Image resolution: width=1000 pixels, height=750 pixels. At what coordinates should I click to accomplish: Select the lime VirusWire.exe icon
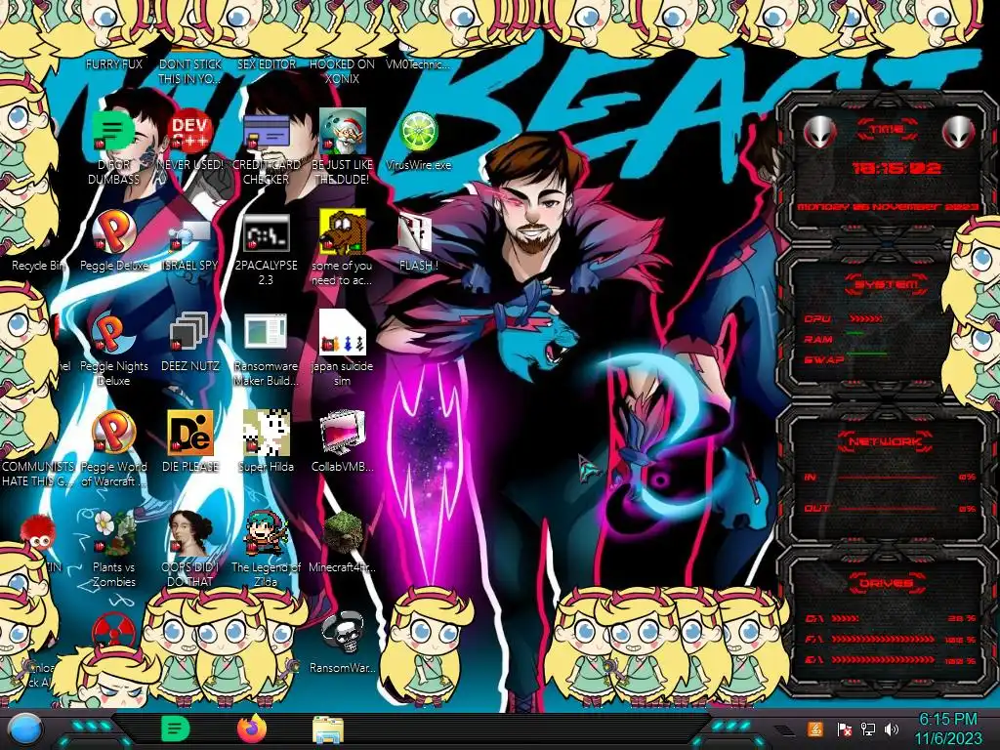[418, 132]
